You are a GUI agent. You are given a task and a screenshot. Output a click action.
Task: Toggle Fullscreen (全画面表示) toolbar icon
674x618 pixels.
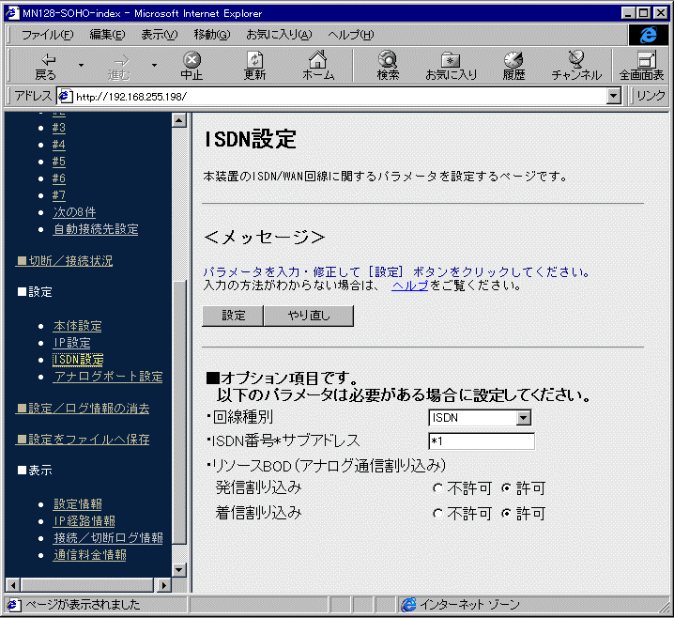(x=642, y=66)
